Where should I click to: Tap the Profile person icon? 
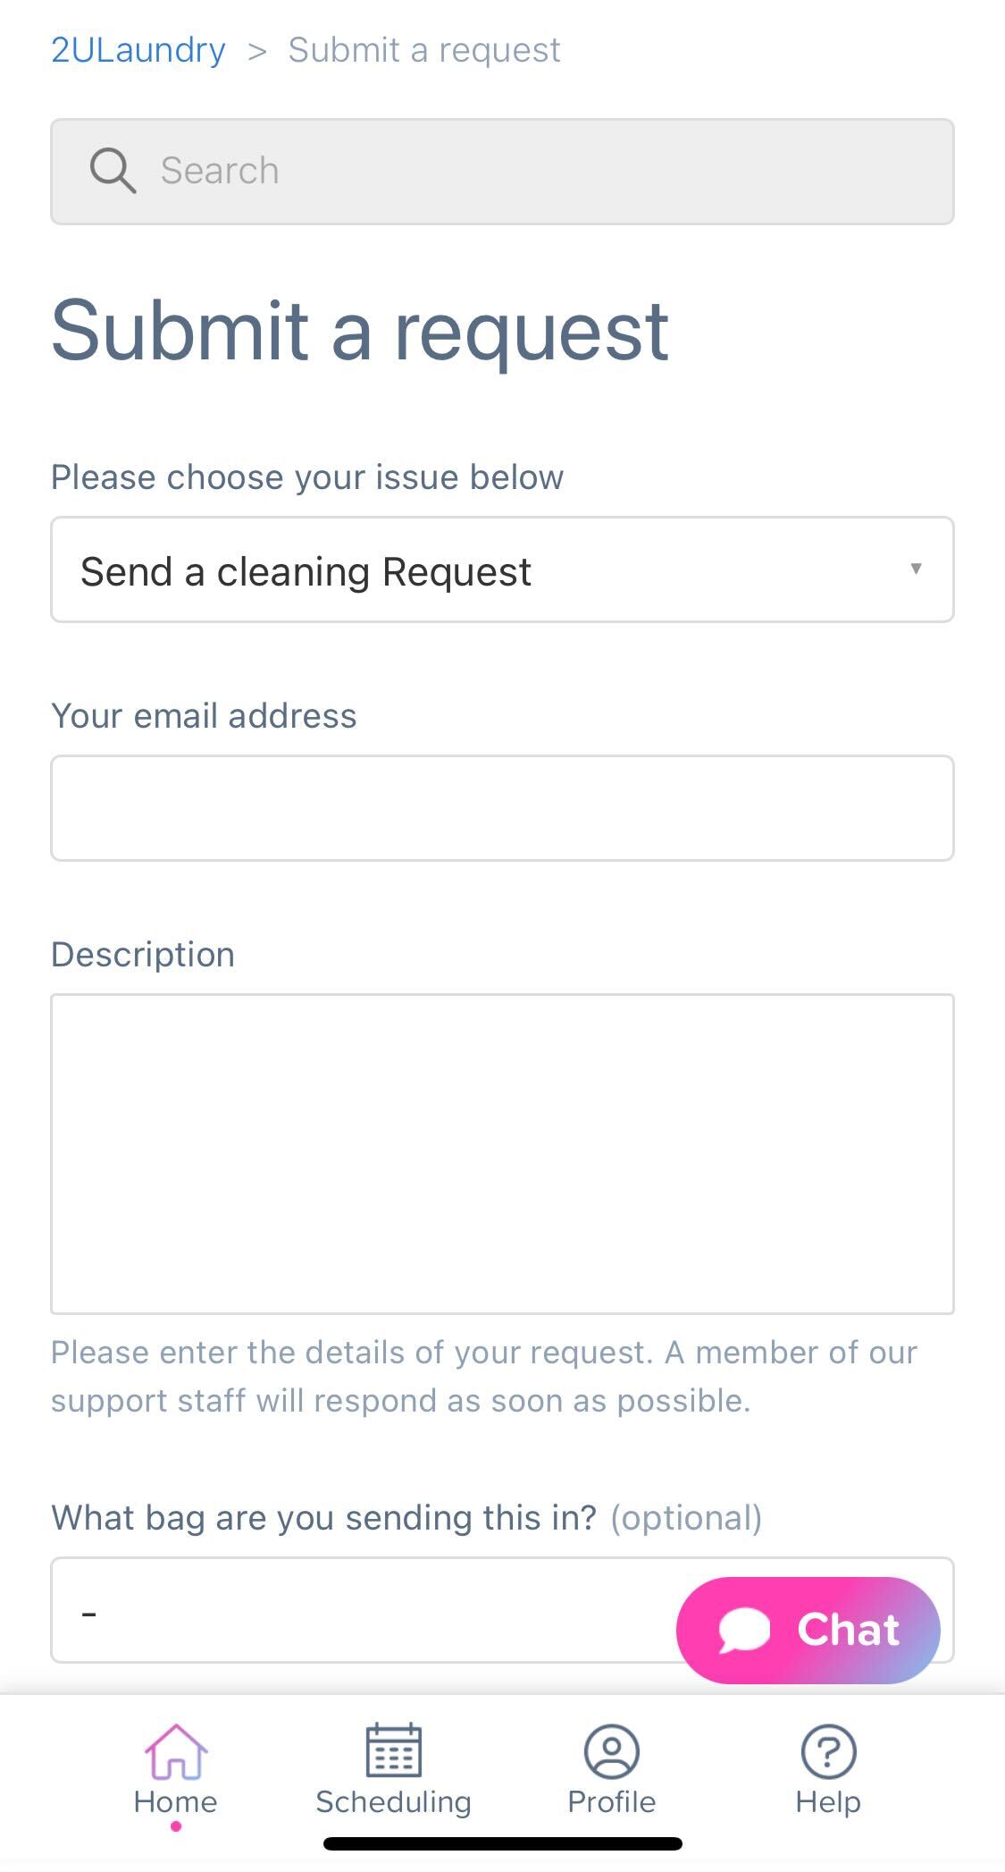(x=611, y=1750)
